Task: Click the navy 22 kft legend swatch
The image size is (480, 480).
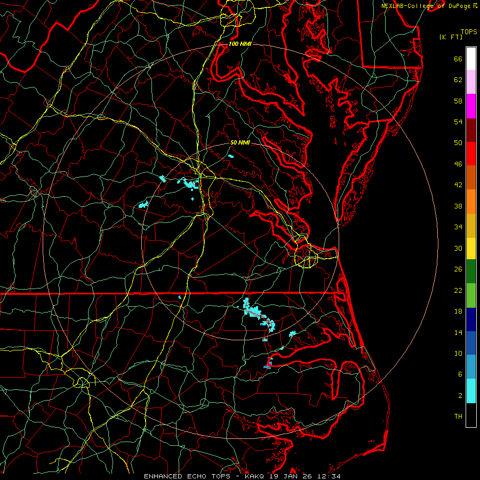Action: (x=471, y=319)
